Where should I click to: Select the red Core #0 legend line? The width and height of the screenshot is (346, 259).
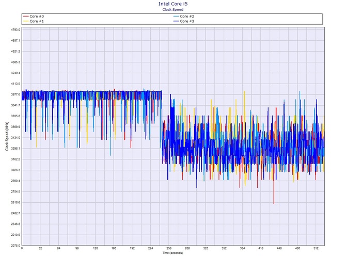tap(26, 17)
